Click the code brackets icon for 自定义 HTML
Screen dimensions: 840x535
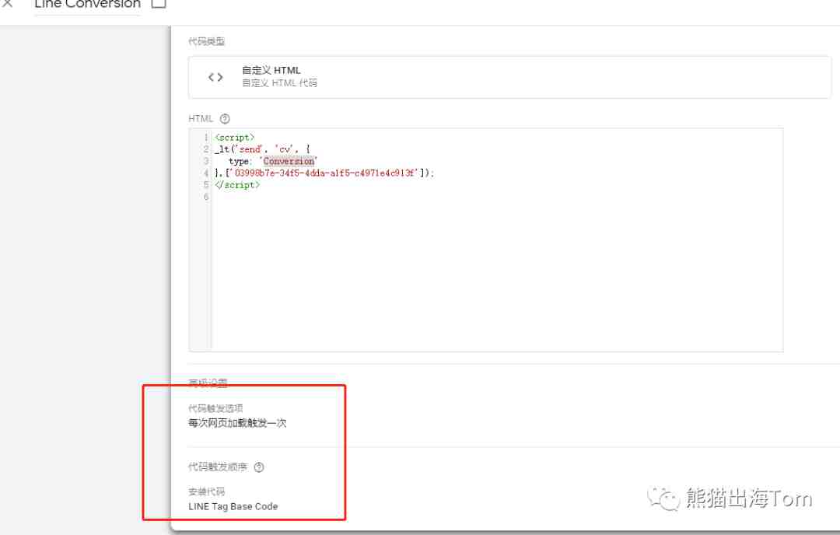pos(215,77)
